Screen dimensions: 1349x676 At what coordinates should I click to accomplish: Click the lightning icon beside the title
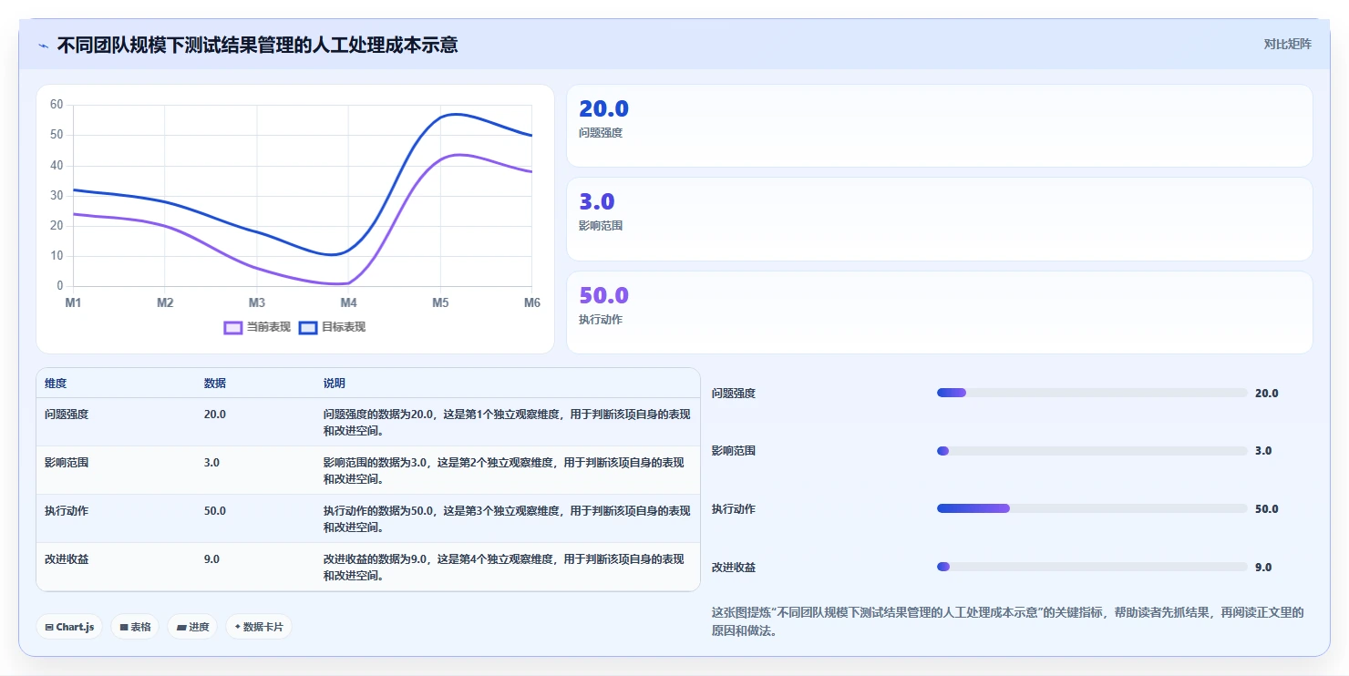coord(43,45)
